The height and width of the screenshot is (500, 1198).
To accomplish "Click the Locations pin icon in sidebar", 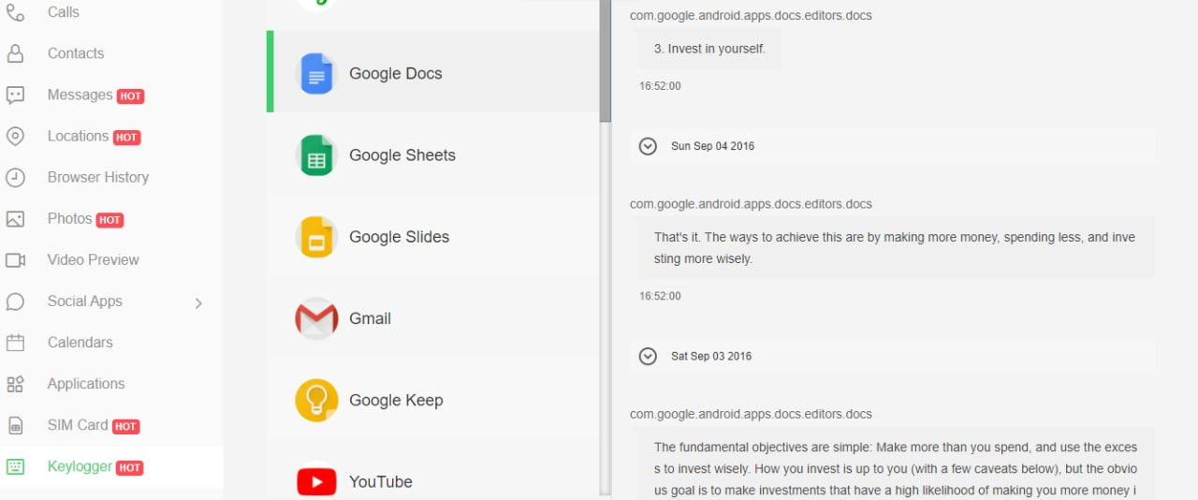I will point(15,137).
